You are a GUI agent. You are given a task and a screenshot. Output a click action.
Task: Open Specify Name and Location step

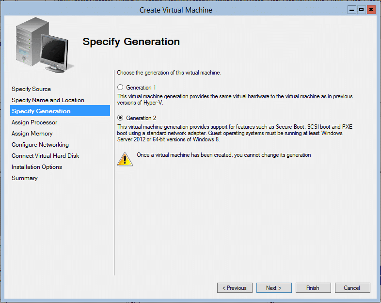(x=48, y=100)
